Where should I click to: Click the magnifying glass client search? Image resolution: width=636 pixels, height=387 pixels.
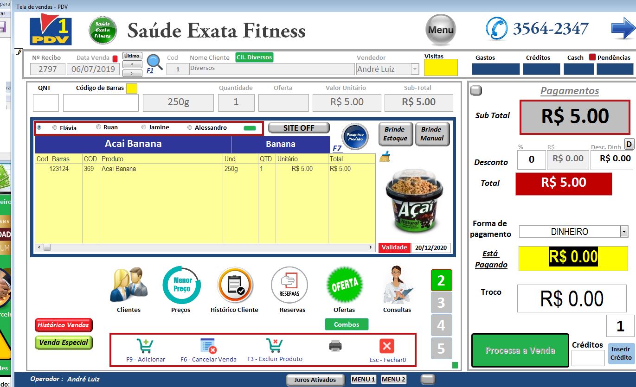click(154, 62)
